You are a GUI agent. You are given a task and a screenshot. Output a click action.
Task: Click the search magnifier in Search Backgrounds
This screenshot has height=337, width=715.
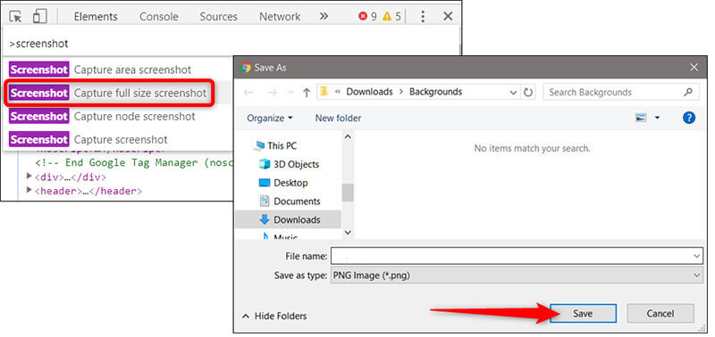pyautogui.click(x=688, y=92)
